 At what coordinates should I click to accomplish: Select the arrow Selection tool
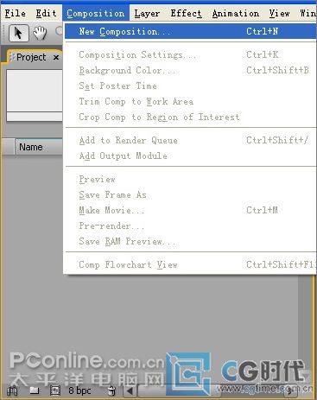[18, 33]
